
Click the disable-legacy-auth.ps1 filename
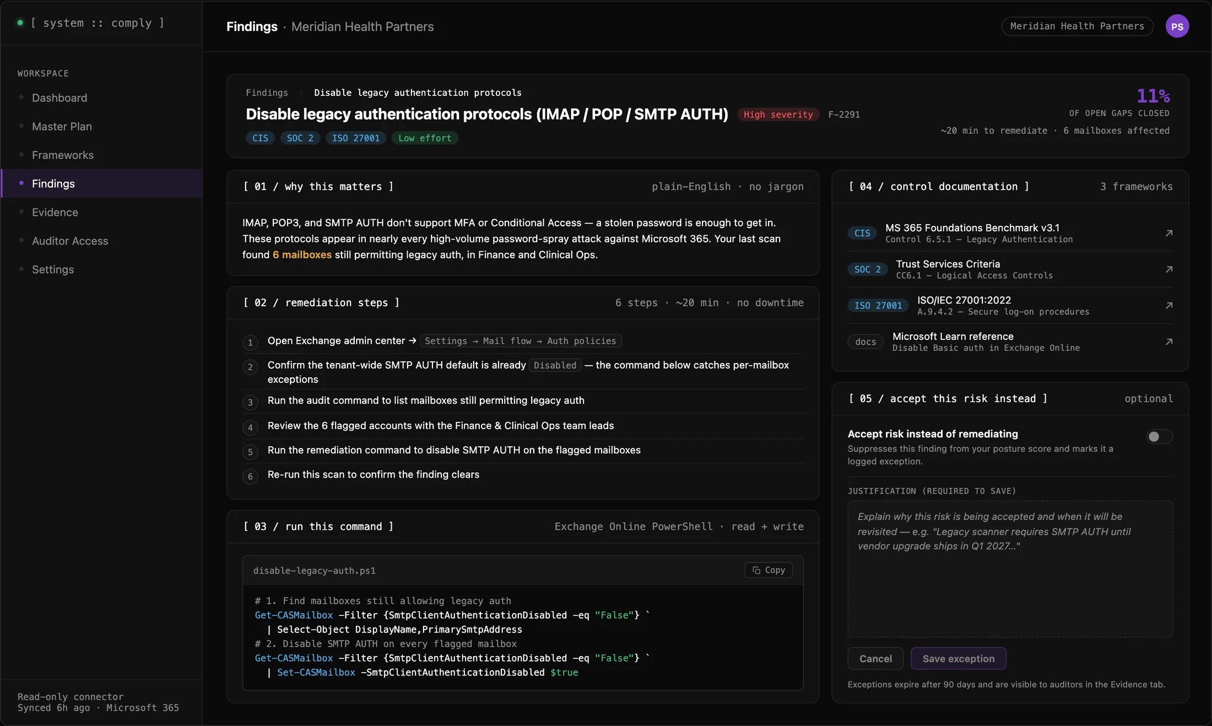(314, 571)
